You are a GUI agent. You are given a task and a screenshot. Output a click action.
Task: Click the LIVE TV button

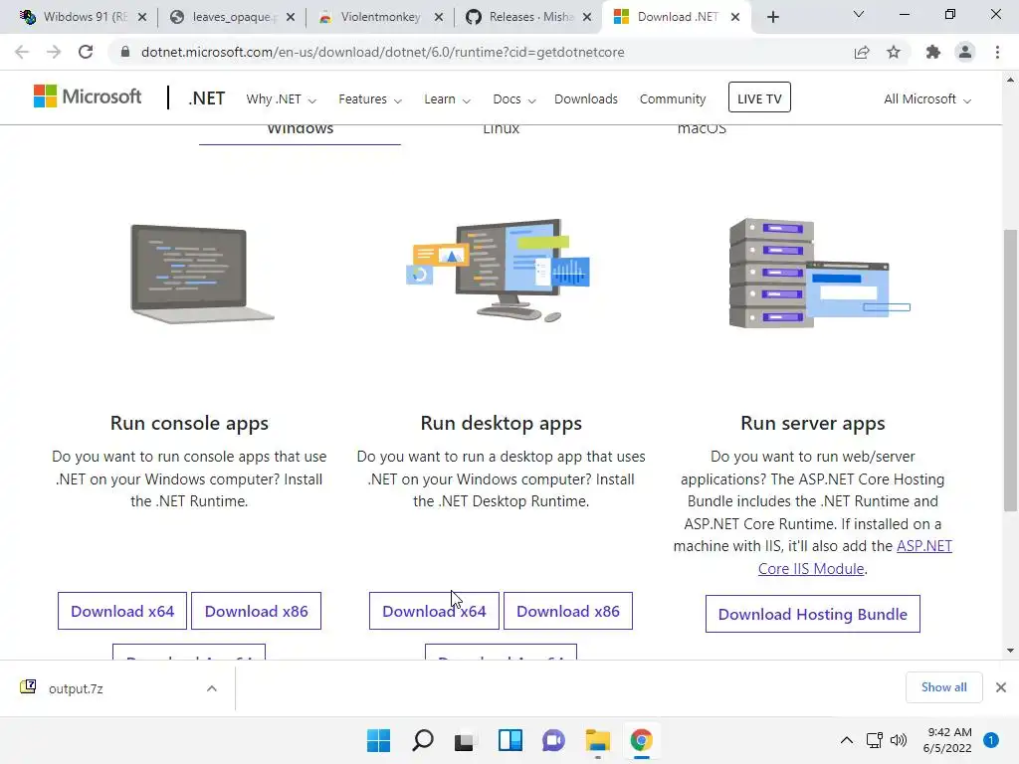tap(759, 97)
